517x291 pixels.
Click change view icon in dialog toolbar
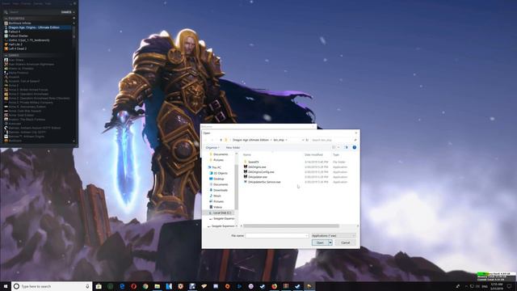click(334, 147)
